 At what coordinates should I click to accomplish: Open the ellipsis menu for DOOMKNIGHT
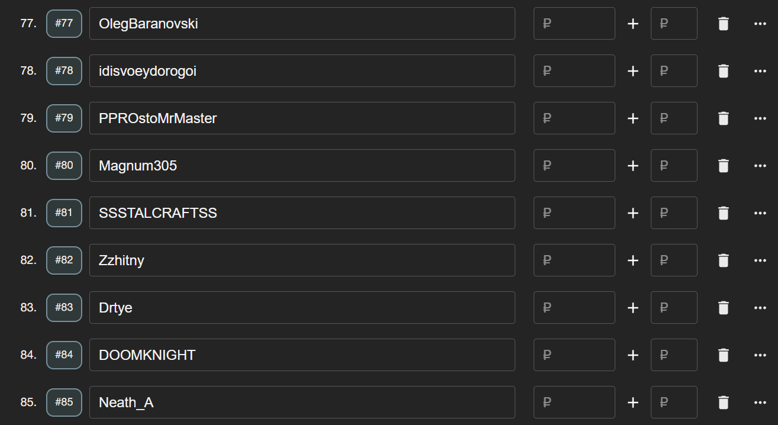click(x=760, y=355)
